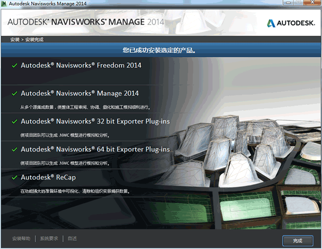The image size is (322, 249).
Task: Minimize the installer window
Action: pos(288,3)
